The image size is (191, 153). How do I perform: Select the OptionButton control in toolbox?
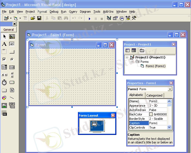click(x=12, y=59)
